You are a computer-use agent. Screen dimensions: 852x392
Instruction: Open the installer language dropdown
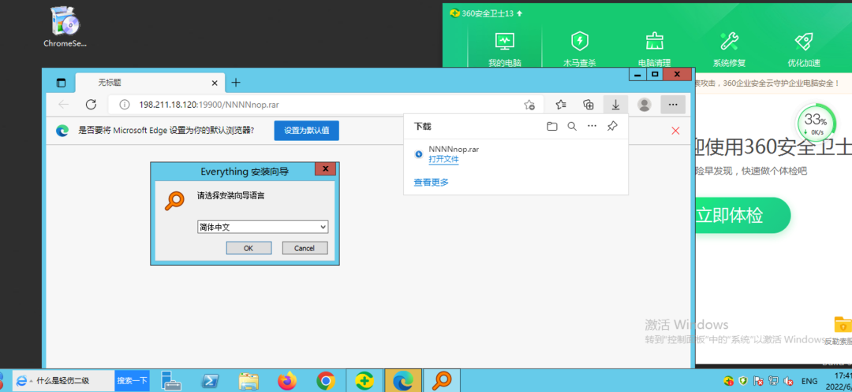[x=263, y=227]
